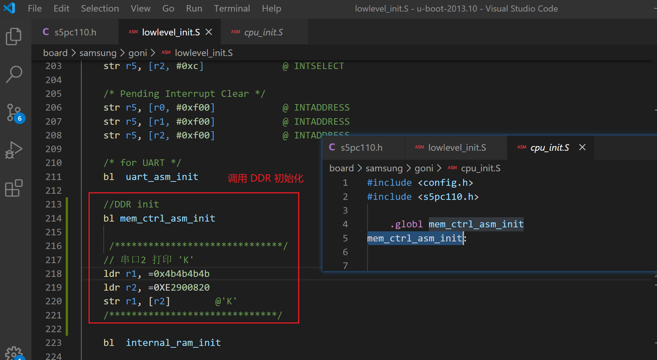Click 'board' in inset breadcrumb
The height and width of the screenshot is (360, 657).
point(342,168)
